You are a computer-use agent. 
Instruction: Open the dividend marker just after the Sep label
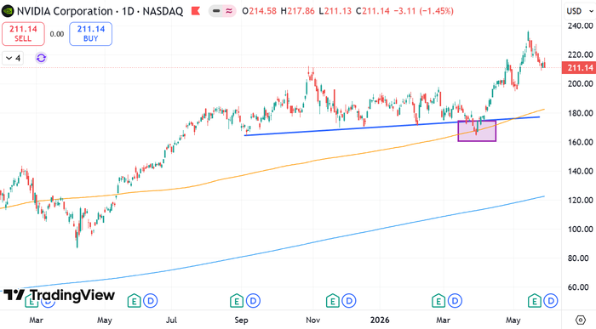coord(253,301)
